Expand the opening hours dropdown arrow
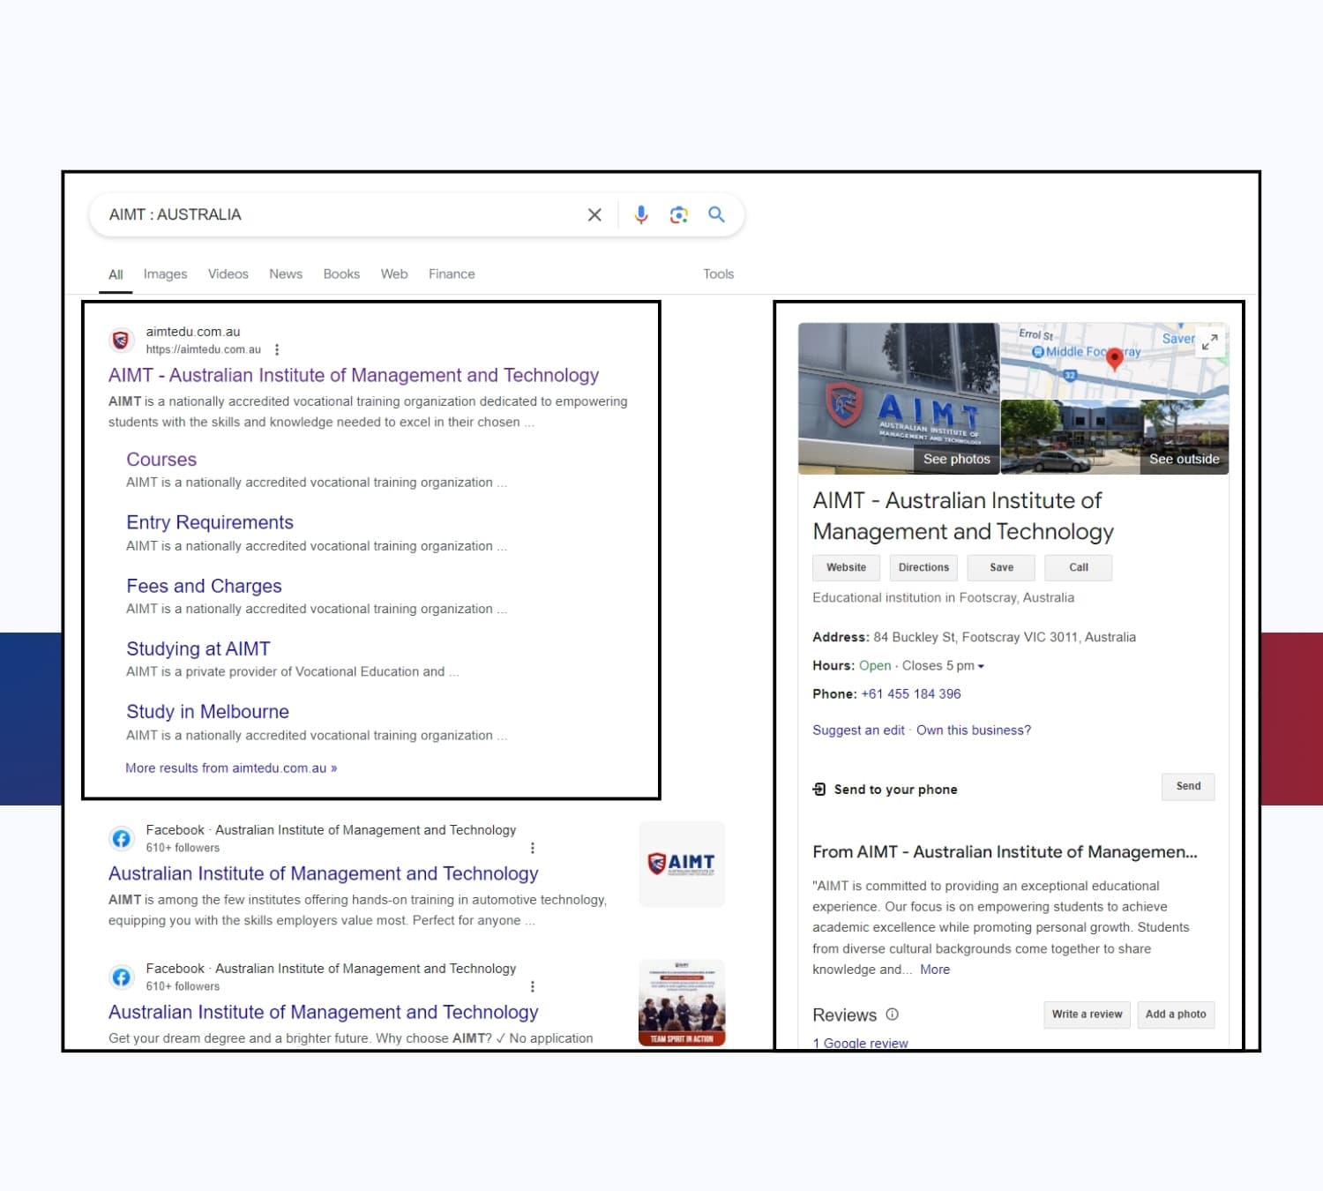Image resolution: width=1323 pixels, height=1191 pixels. click(981, 666)
